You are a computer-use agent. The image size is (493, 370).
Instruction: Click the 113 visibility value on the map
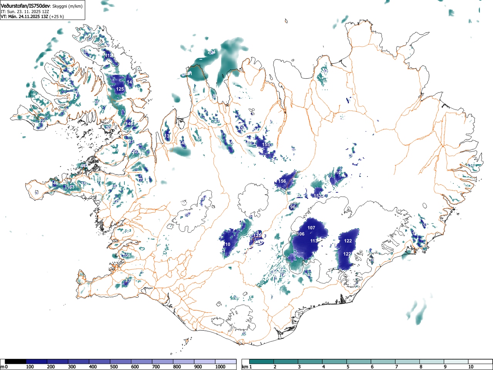pyautogui.click(x=314, y=241)
